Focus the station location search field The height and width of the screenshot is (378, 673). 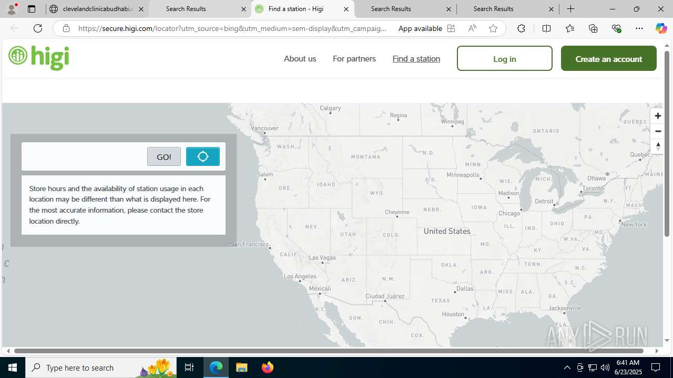[84, 156]
